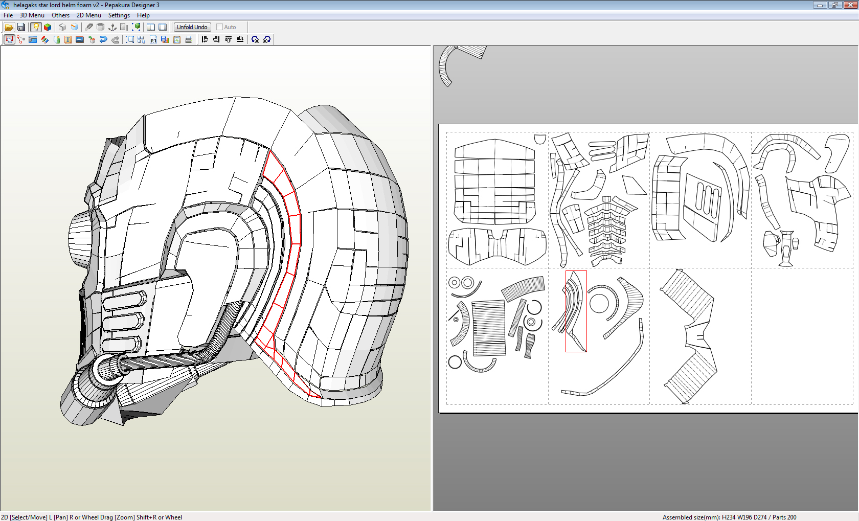This screenshot has width=859, height=521.
Task: Click the blue Undo arrow icon
Action: click(103, 39)
